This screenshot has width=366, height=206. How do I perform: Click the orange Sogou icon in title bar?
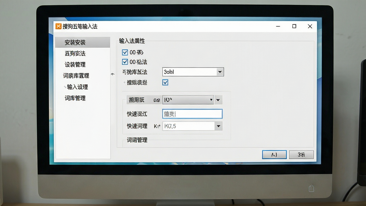58,26
